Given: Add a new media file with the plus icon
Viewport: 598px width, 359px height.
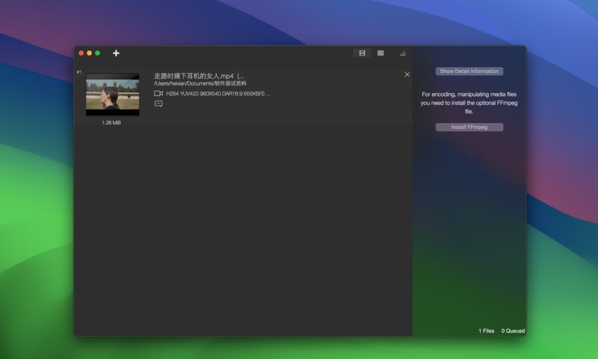Looking at the screenshot, I should [x=116, y=53].
